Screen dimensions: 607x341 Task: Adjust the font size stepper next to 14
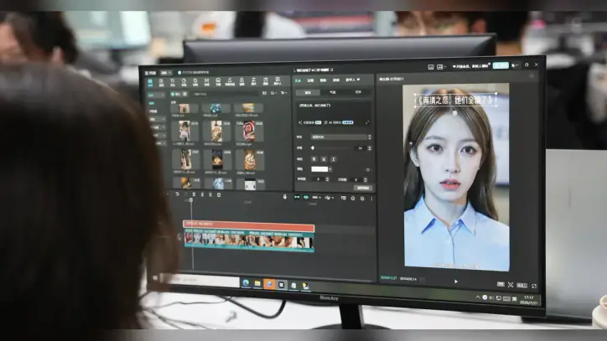[370, 148]
